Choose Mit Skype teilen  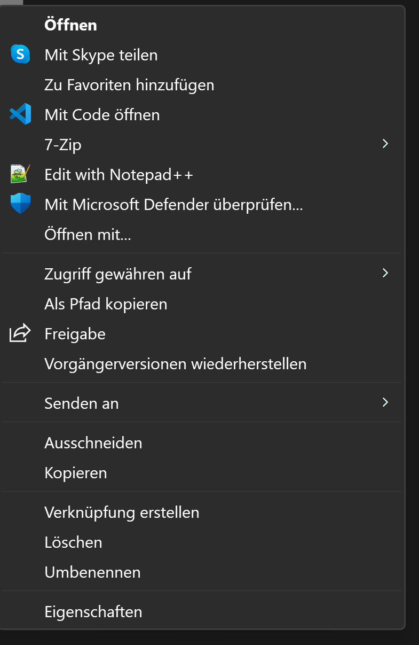[x=101, y=55]
